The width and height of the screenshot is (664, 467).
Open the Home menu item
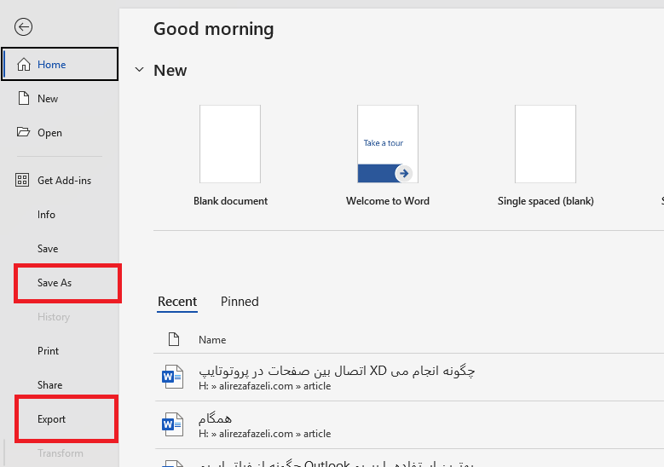coord(60,64)
